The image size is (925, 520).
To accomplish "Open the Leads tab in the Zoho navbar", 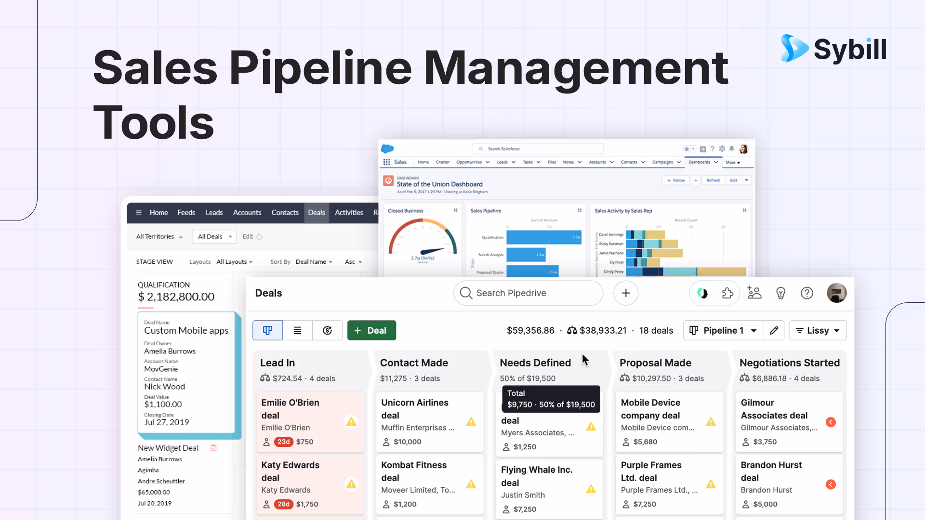I will pos(214,212).
